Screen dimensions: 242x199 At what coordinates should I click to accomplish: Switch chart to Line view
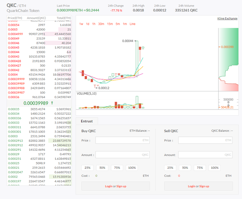132,24
